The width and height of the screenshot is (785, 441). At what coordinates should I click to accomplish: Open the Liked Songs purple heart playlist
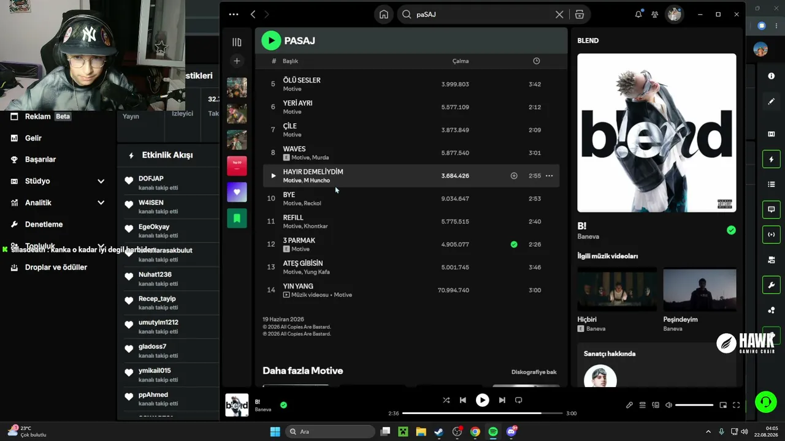coord(237,192)
